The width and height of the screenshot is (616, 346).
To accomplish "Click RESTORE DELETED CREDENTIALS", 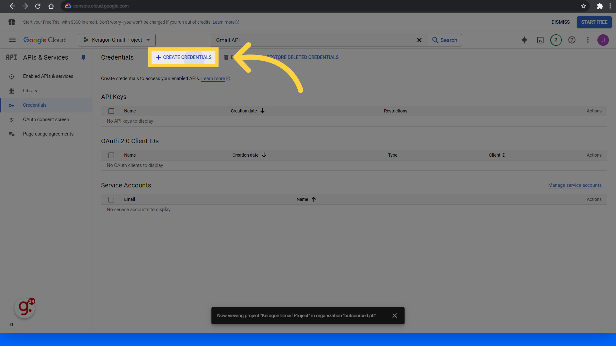I will 302,57.
